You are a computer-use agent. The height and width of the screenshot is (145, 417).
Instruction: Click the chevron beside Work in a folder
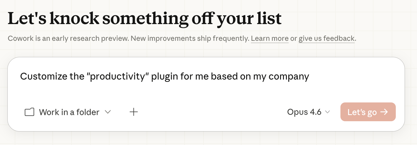coord(108,112)
